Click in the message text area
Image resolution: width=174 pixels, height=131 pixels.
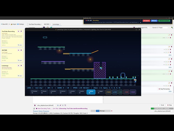68,100
